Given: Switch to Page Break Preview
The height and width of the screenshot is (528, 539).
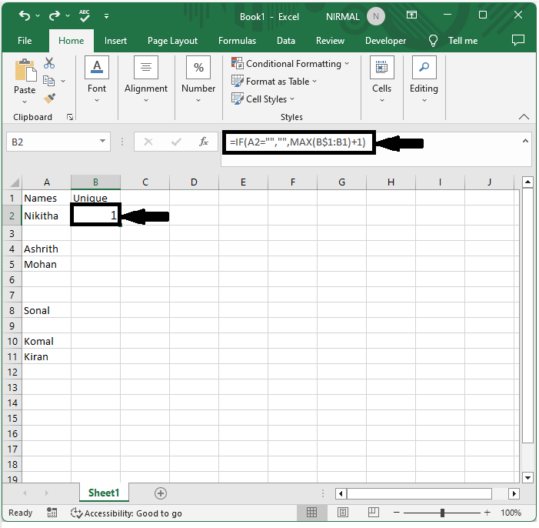Looking at the screenshot, I should click(x=374, y=513).
